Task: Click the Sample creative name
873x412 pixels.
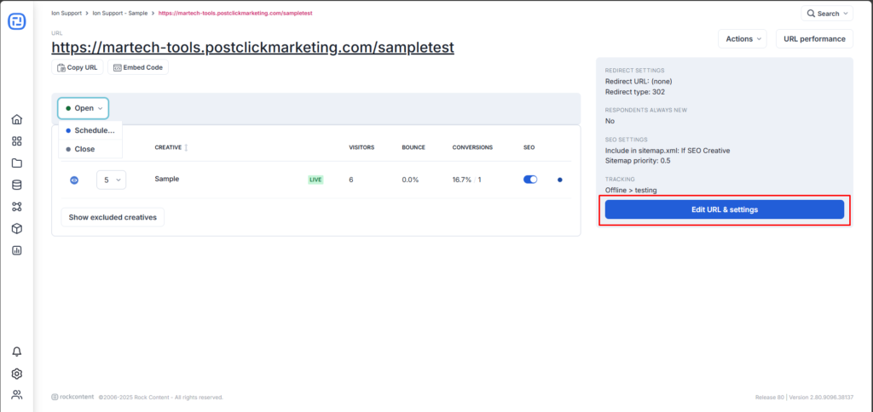Action: pyautogui.click(x=167, y=179)
